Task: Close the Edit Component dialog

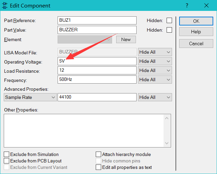Action: pos(206,5)
